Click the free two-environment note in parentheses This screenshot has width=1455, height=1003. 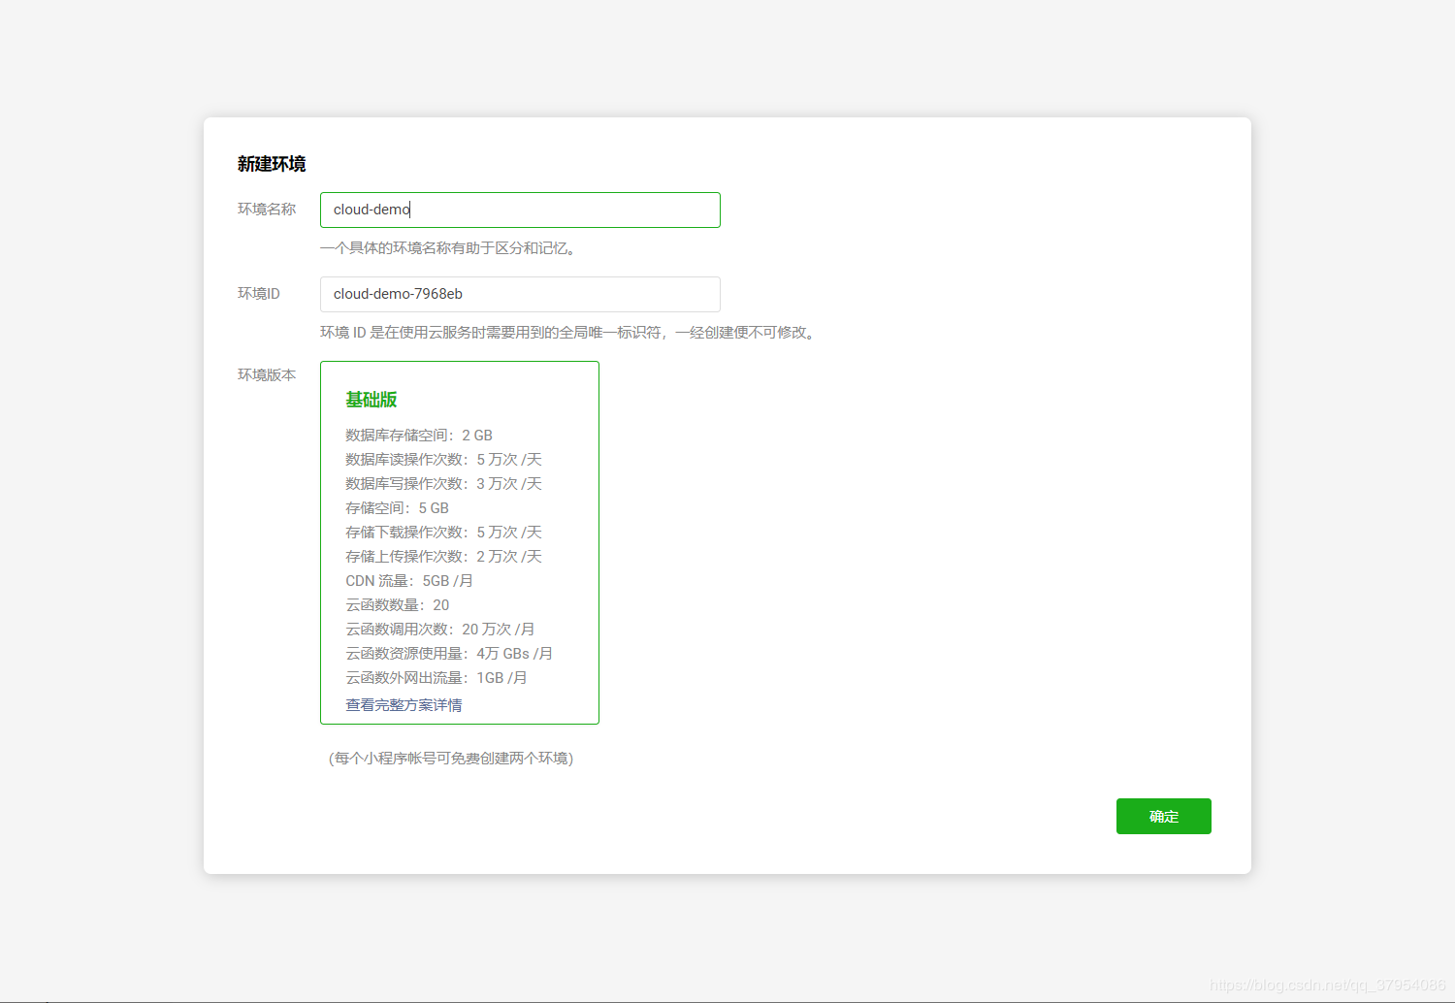tap(451, 758)
